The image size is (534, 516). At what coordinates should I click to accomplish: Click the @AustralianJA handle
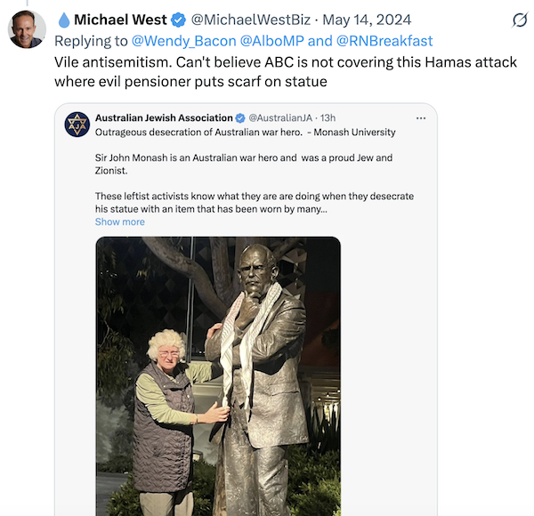click(x=280, y=118)
